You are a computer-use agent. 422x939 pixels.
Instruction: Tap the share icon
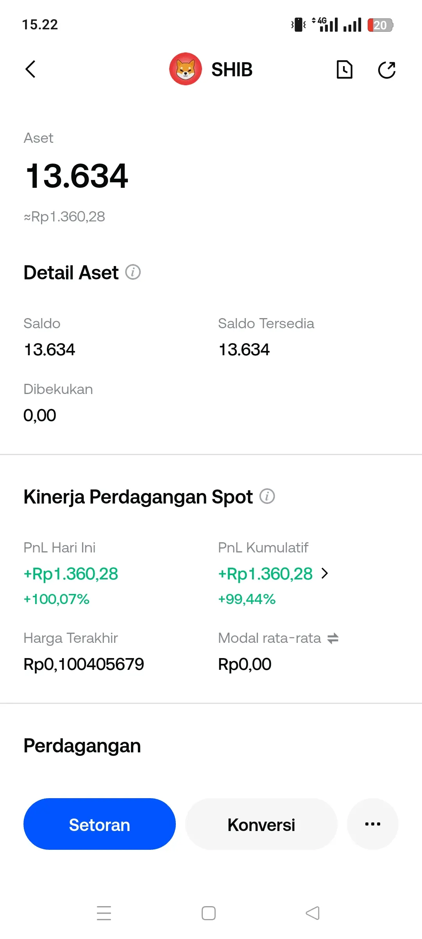(387, 70)
